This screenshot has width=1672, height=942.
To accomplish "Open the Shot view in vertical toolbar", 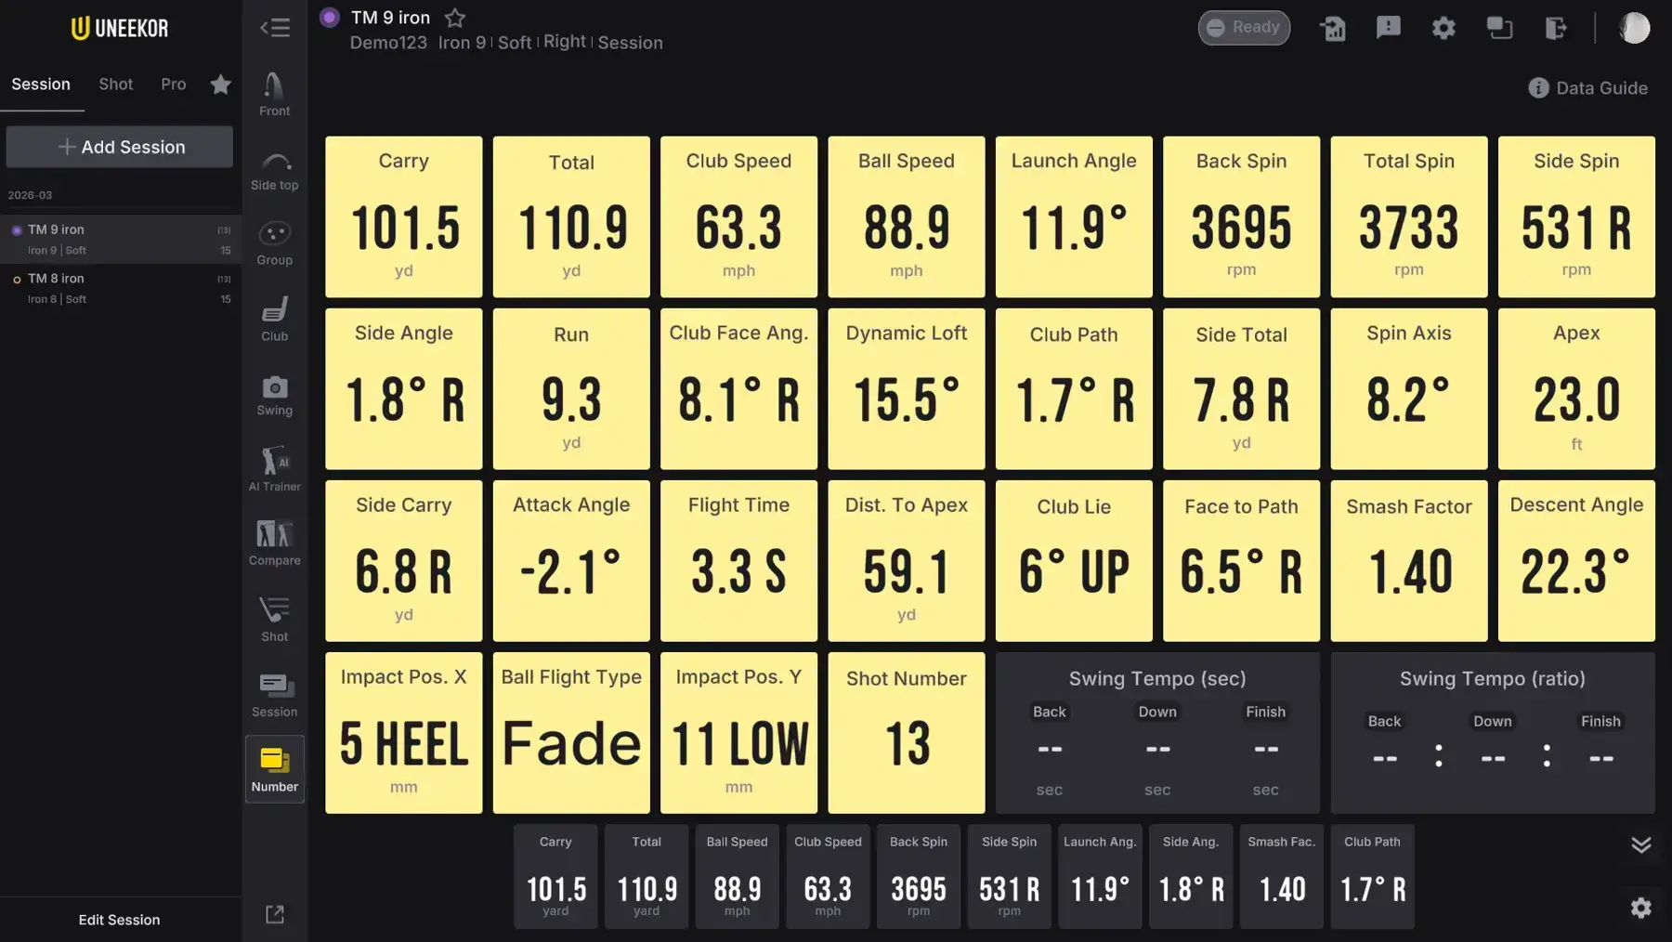I will coord(275,620).
